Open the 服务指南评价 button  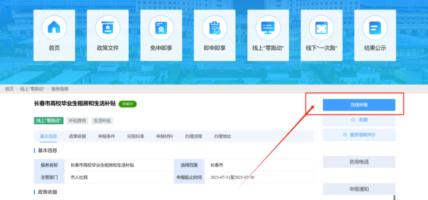[x=359, y=135]
